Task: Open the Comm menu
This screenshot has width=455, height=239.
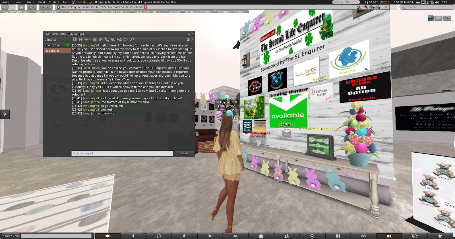Action: coord(19,2)
